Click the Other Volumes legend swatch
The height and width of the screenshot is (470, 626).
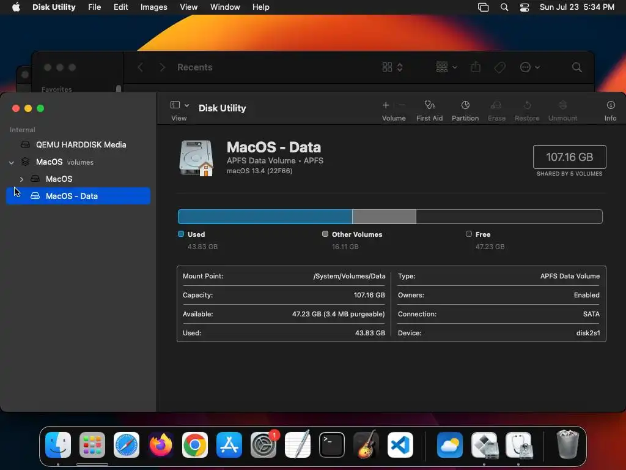pyautogui.click(x=325, y=234)
